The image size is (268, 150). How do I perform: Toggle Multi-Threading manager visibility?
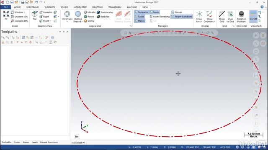click(x=160, y=17)
